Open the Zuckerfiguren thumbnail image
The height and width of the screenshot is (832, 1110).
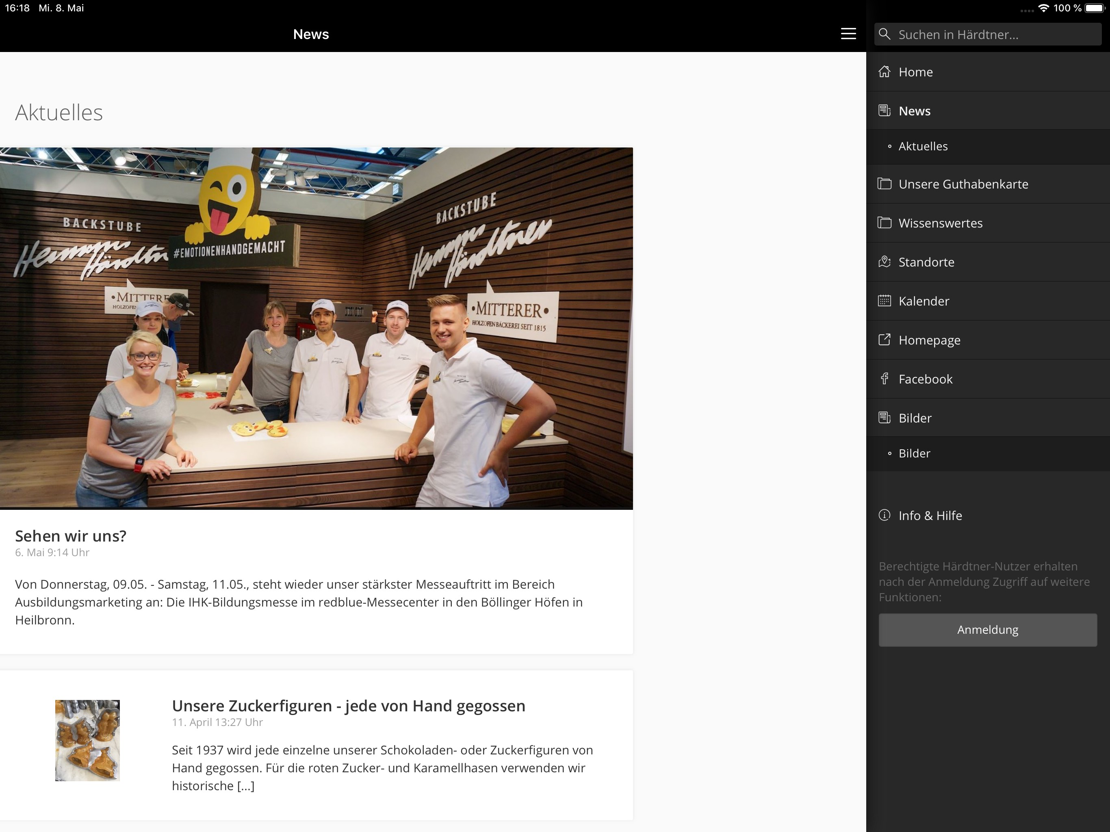pyautogui.click(x=87, y=740)
